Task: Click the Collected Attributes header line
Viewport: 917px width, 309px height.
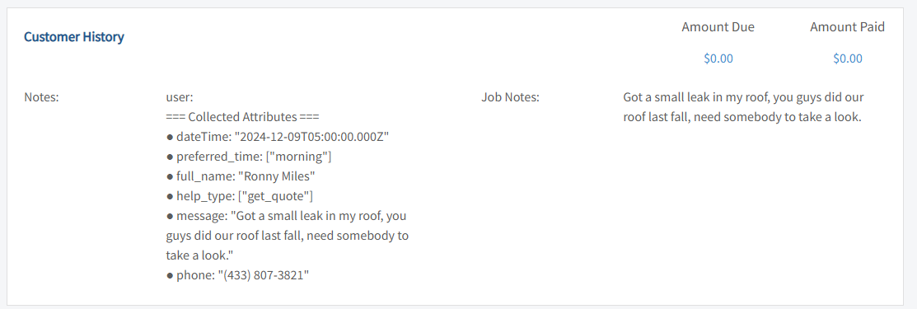Action: (x=243, y=117)
